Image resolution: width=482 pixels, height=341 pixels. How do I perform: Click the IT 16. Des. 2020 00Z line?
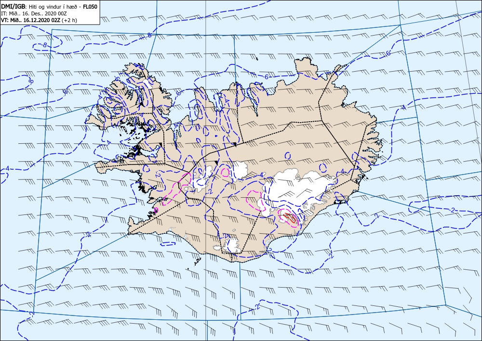click(x=34, y=13)
